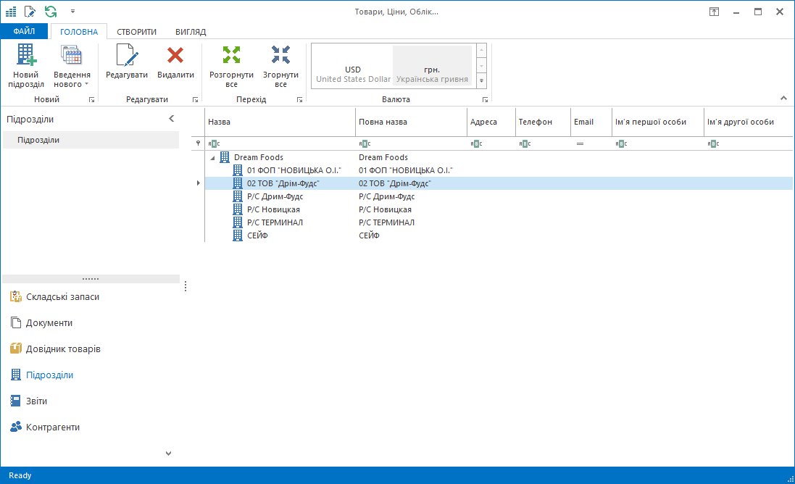Click the Довідник товарів box icon
The image size is (795, 484).
16,349
